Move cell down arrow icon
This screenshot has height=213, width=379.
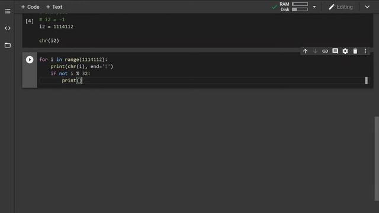(315, 51)
